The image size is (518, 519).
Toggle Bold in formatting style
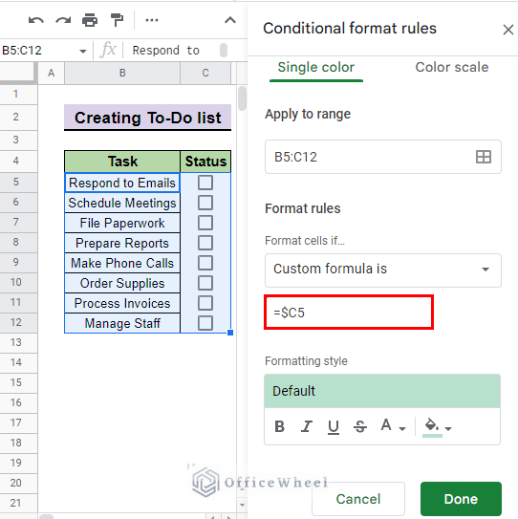280,426
